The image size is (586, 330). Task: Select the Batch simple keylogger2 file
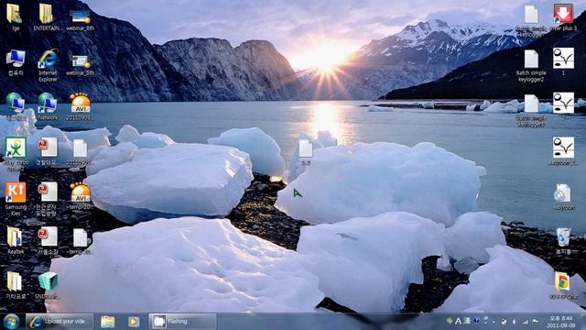[531, 59]
